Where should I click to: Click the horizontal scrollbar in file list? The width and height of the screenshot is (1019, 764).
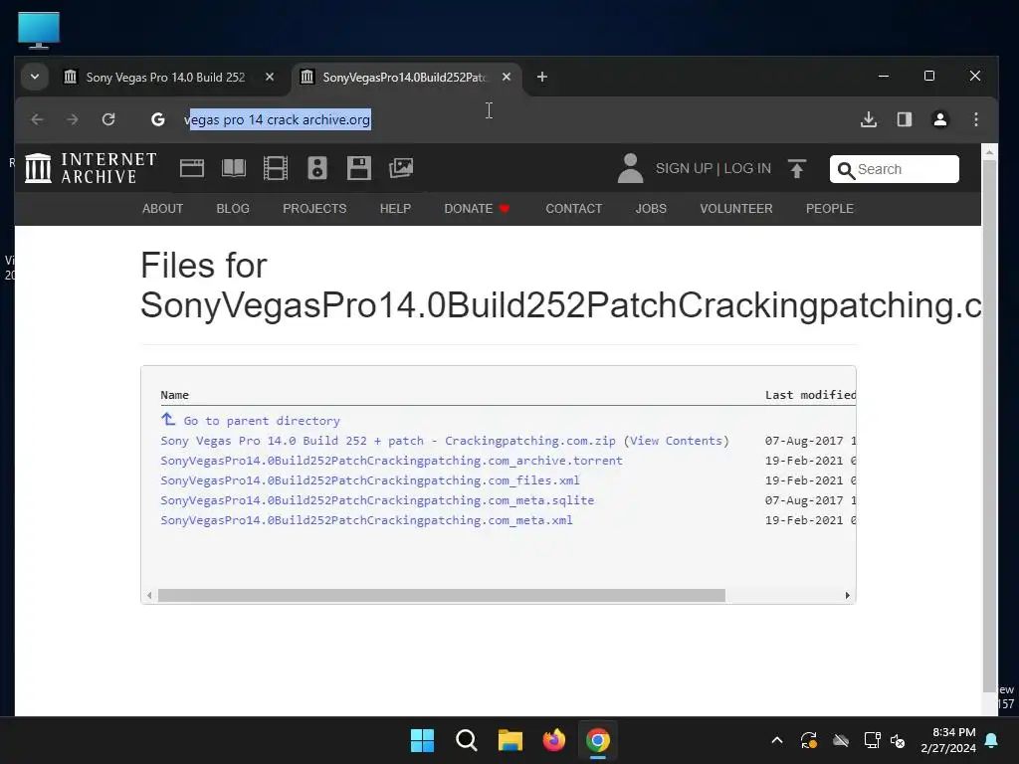(x=441, y=595)
